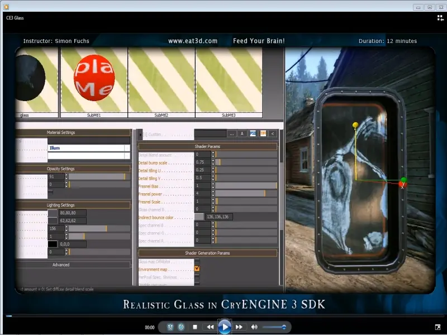Click the opacity value field 91
The height and width of the screenshot is (335, 447).
tap(56, 176)
